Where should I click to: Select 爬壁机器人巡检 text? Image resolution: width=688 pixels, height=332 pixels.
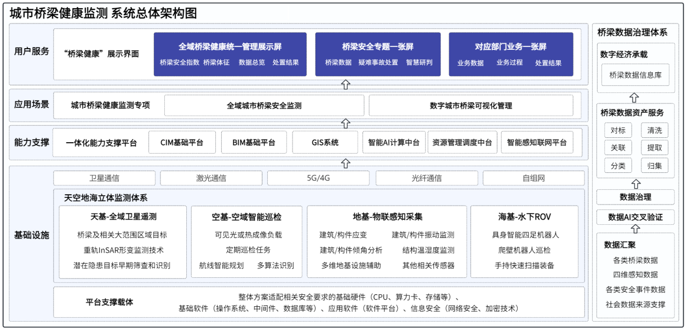point(525,250)
